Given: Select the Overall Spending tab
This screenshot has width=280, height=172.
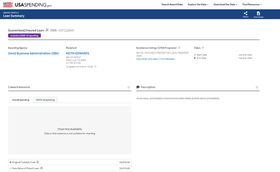Looking at the screenshot, I should click(x=21, y=100).
